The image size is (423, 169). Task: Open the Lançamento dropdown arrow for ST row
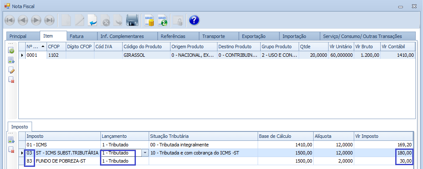[x=145, y=153]
